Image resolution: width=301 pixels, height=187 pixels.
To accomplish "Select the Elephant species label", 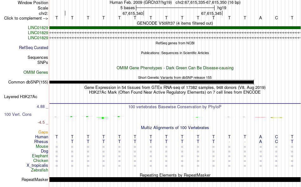I will point(40,156).
